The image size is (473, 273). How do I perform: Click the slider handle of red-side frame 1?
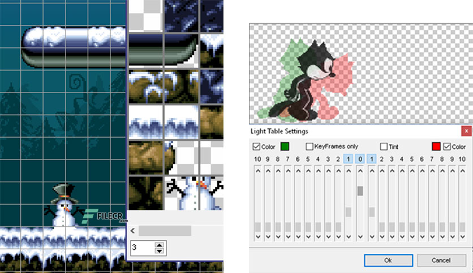coord(372,212)
